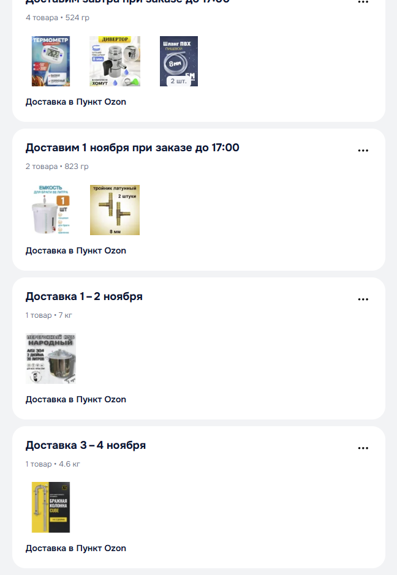Screen dimensions: 397x575
Task: Open three-dot menu for Доставка 1–2 ноября
Action: coord(363,299)
